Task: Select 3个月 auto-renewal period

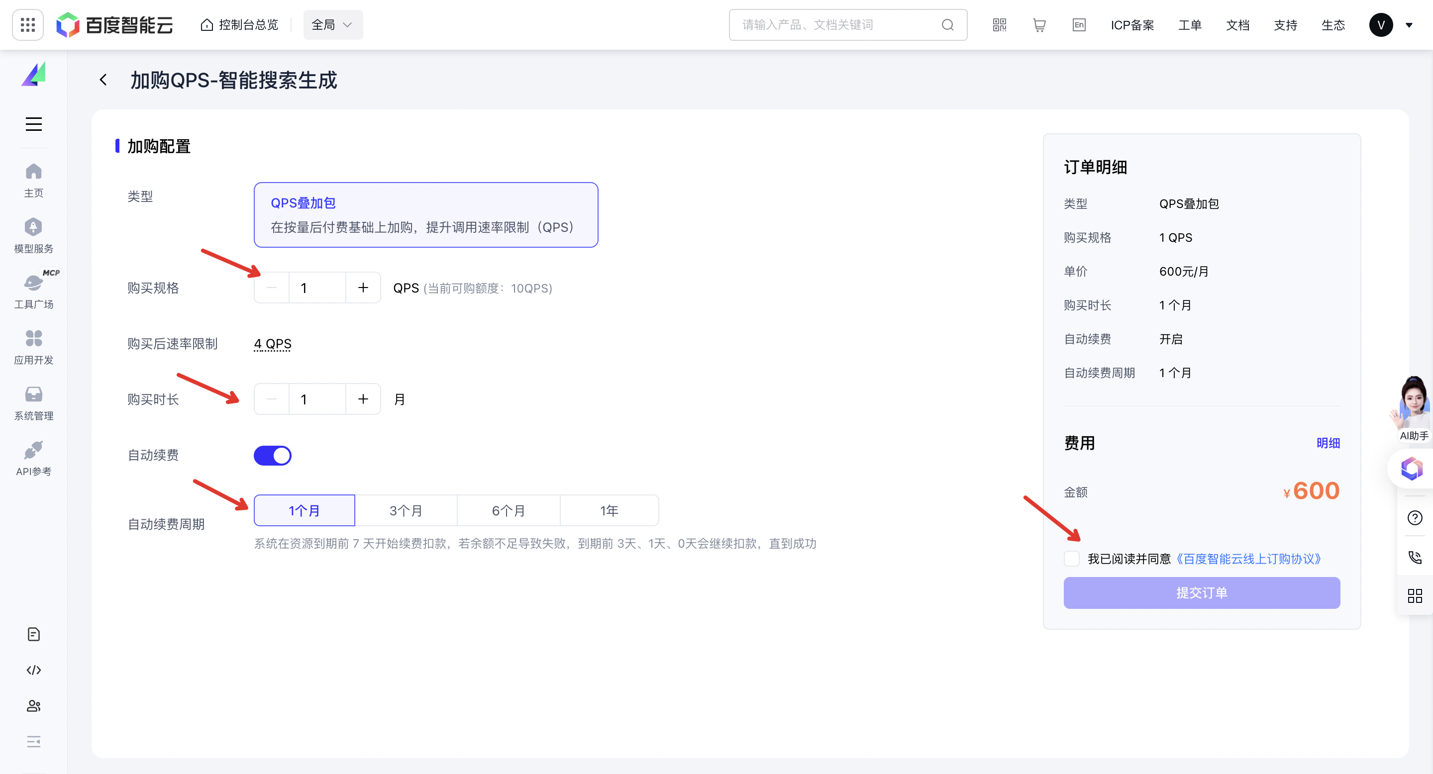Action: coord(406,510)
